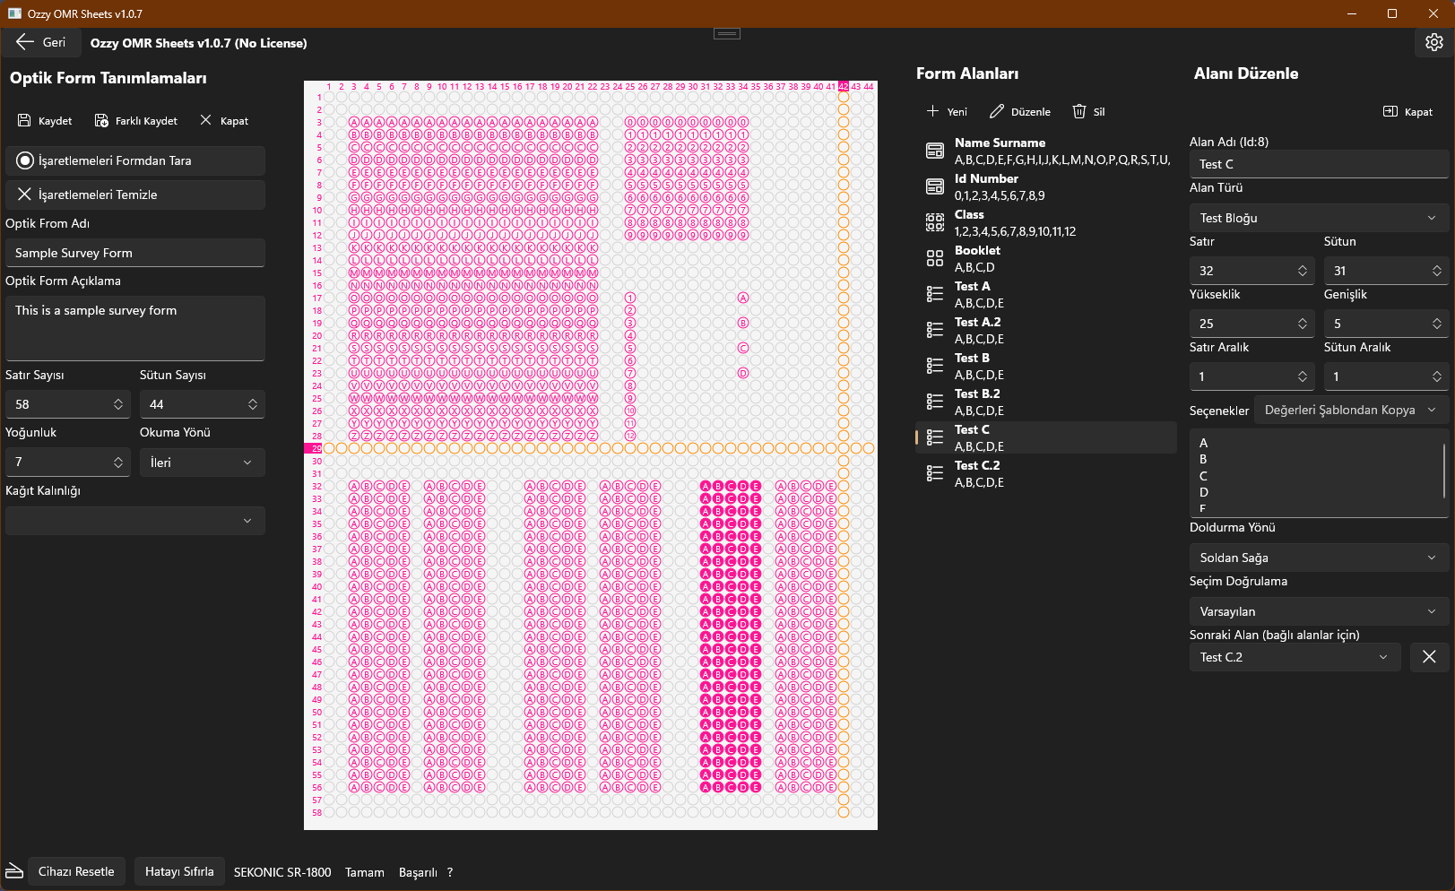
Task: Click the Optik Form Adı input field
Action: [135, 253]
